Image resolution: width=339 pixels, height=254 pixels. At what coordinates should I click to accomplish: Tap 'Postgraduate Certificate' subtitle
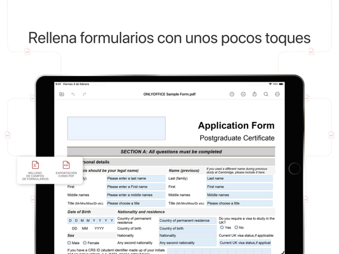coord(237,138)
